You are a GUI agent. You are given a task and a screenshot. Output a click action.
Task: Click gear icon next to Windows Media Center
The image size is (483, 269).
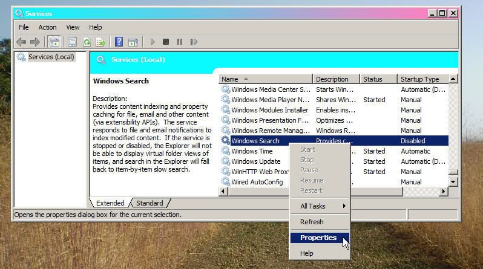coord(226,89)
